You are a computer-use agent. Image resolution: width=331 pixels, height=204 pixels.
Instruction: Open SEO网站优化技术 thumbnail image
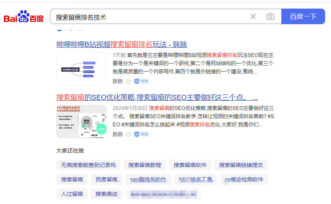click(81, 121)
